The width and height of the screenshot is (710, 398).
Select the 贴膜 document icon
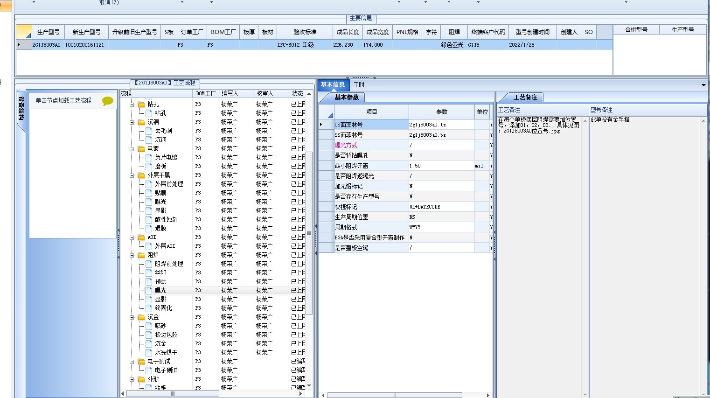[149, 193]
